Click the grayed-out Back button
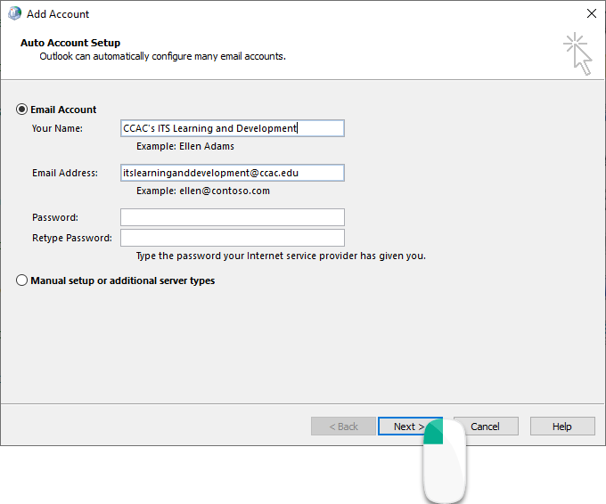This screenshot has width=606, height=504. coord(343,427)
